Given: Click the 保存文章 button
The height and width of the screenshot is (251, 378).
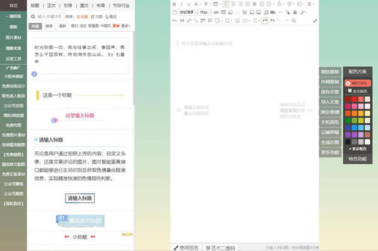Looking at the screenshot, I should [330, 92].
